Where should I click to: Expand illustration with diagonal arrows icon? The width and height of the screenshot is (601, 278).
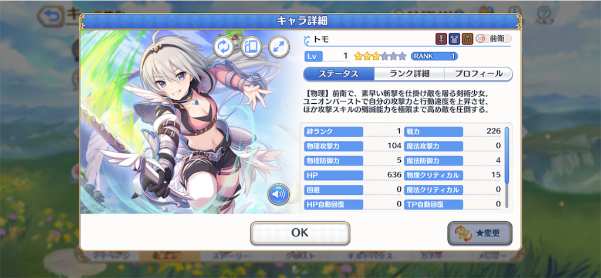(279, 47)
